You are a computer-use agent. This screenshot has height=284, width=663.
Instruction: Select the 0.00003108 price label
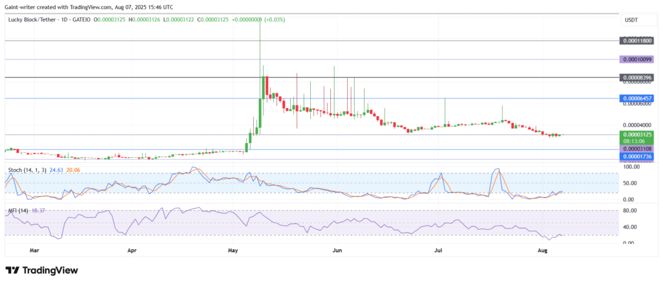[x=637, y=149]
